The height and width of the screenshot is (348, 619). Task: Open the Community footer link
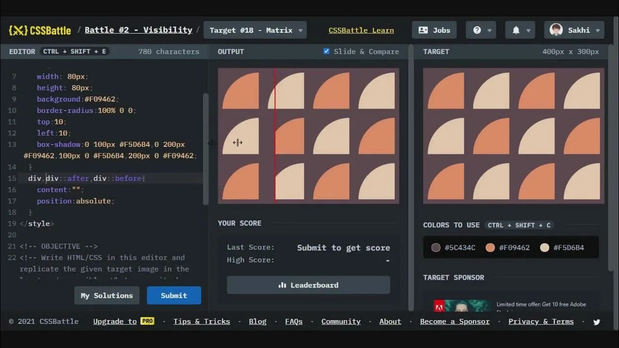[x=341, y=321]
